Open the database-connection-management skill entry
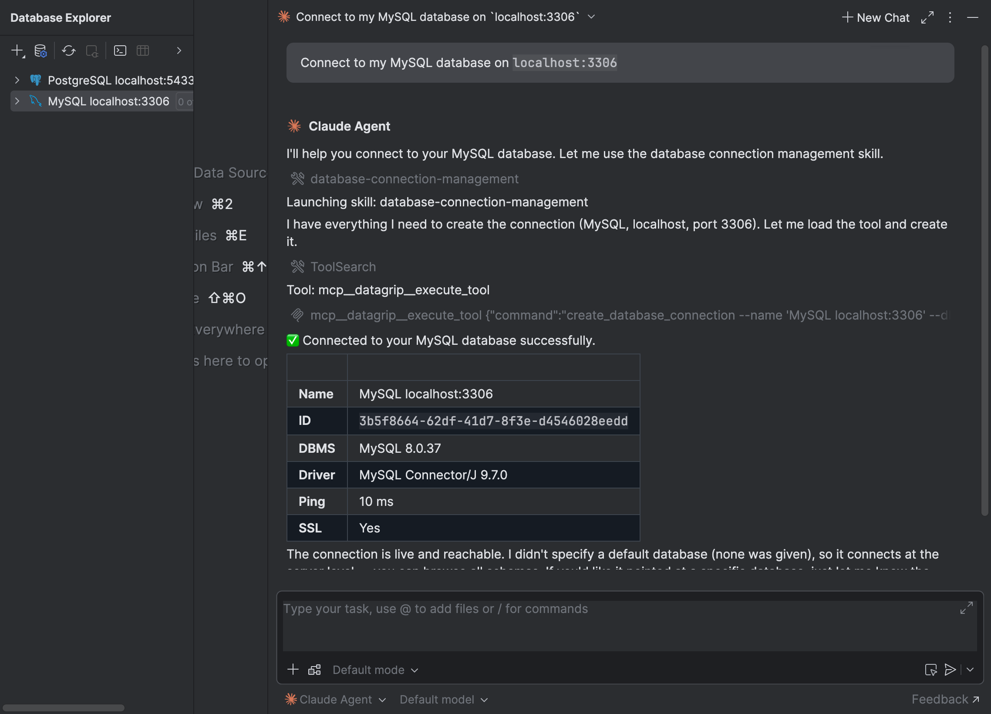This screenshot has height=714, width=991. pyautogui.click(x=405, y=179)
